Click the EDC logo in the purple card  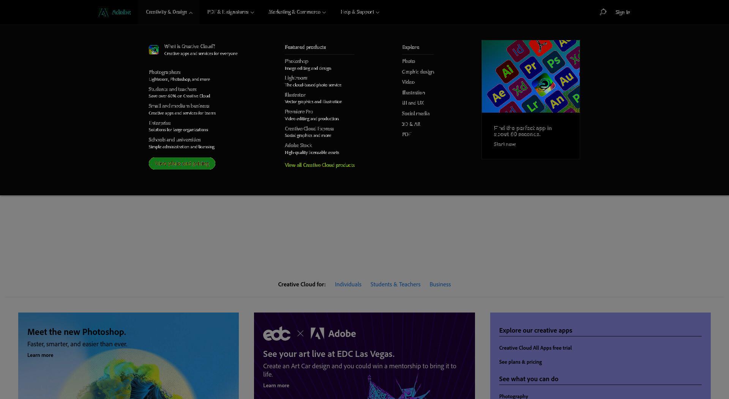point(277,334)
